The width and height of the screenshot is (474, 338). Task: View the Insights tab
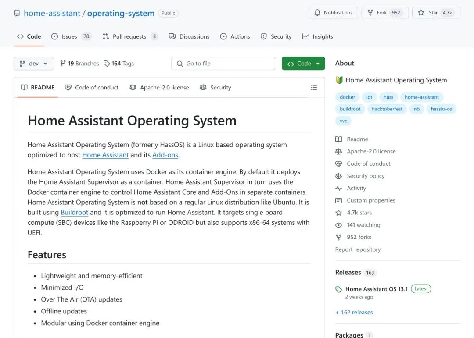pos(317,36)
